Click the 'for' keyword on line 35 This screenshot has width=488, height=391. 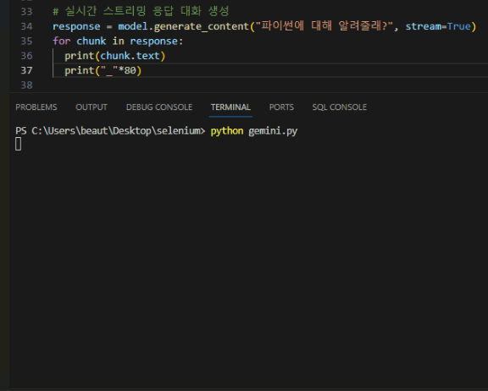tap(61, 41)
